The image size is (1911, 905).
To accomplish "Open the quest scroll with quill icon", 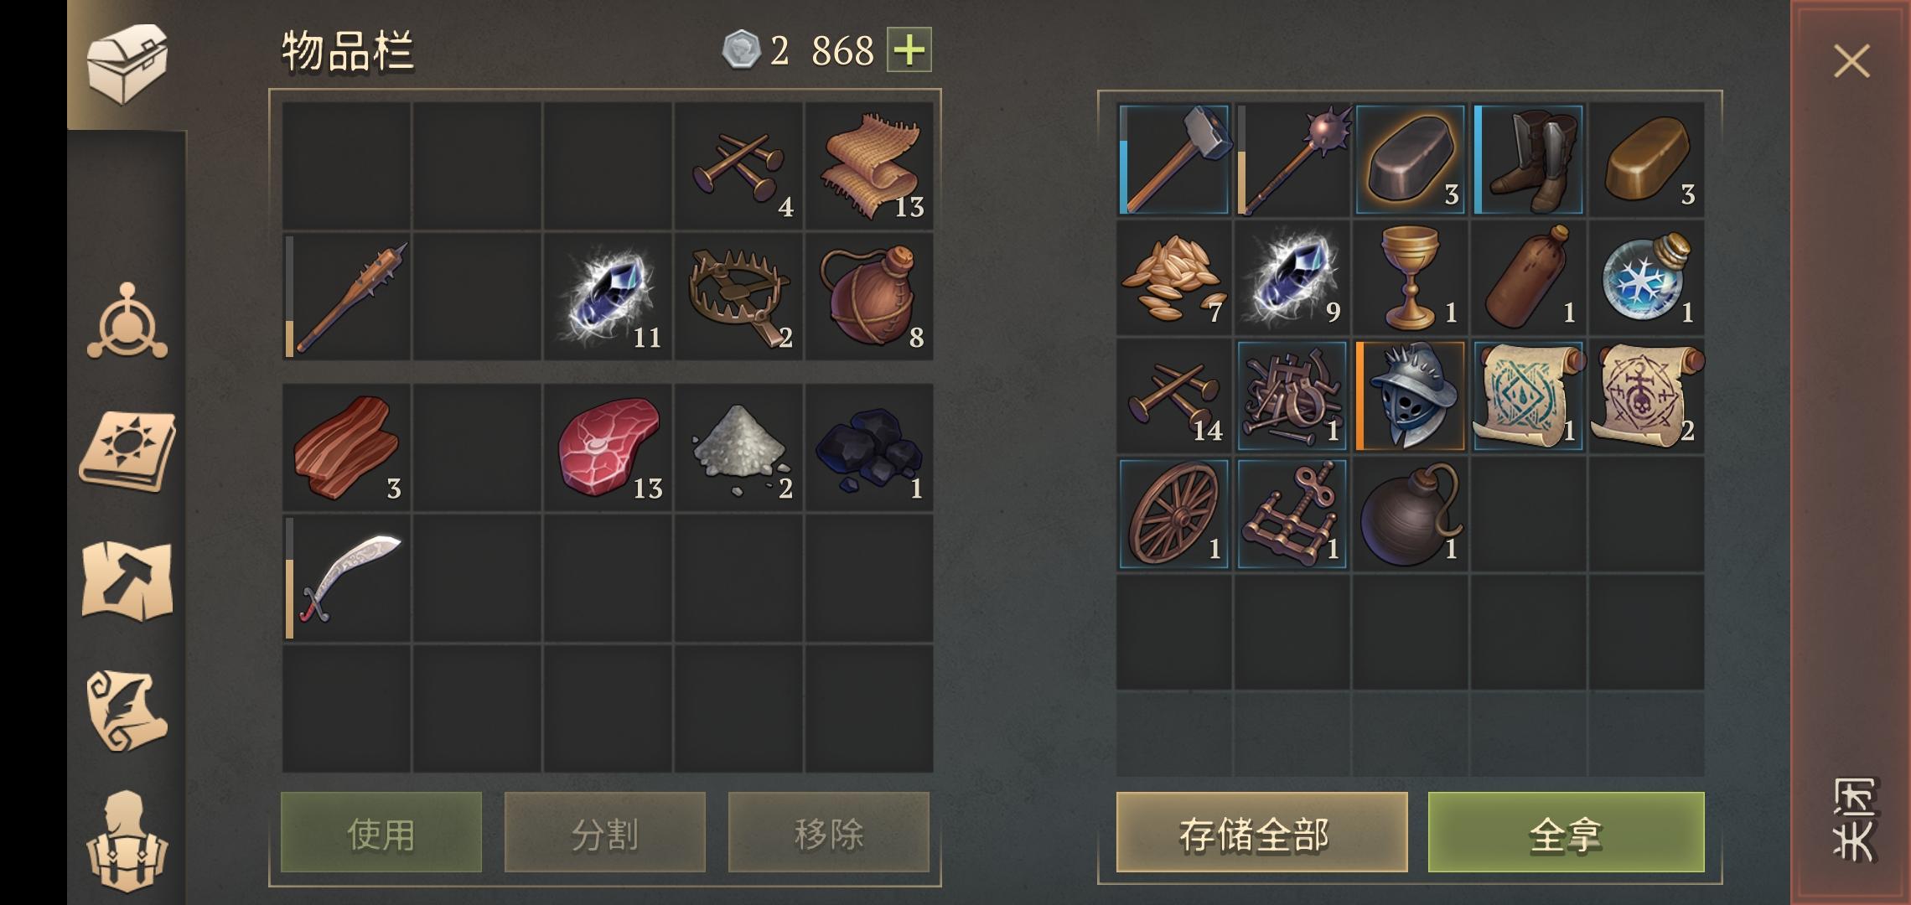I will [x=127, y=710].
